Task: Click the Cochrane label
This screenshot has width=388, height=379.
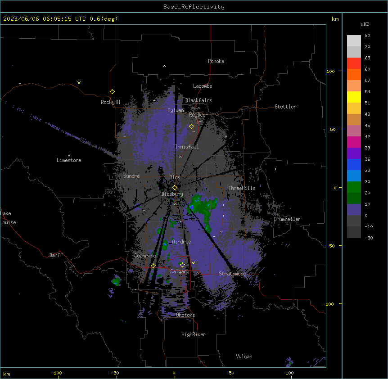Action: (145, 256)
